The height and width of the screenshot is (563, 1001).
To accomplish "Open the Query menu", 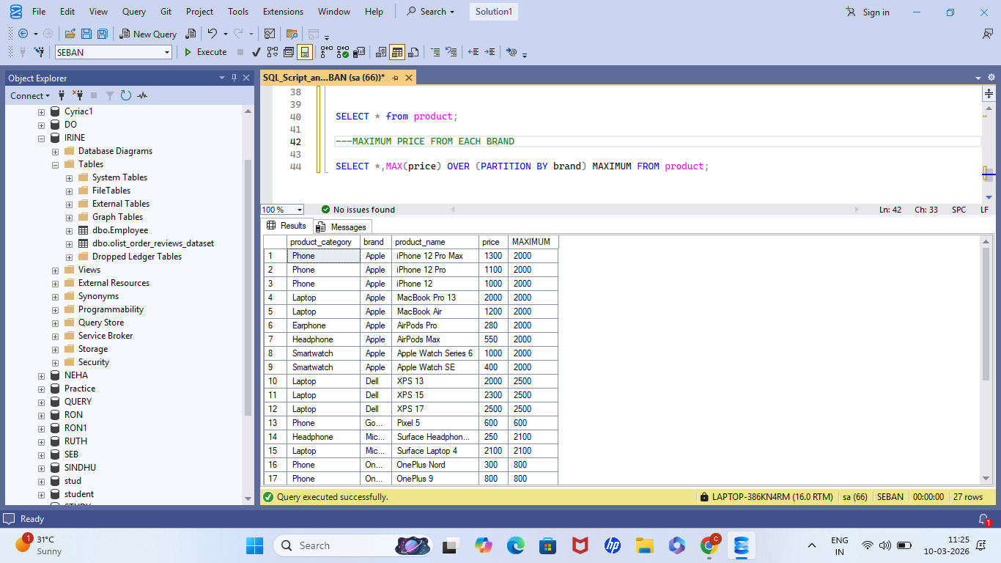I will (134, 12).
